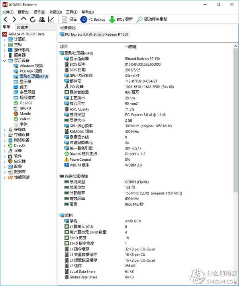Image resolution: width=239 pixels, height=286 pixels.
Task: Select the 多显示器 tree item
Action: click(x=24, y=92)
